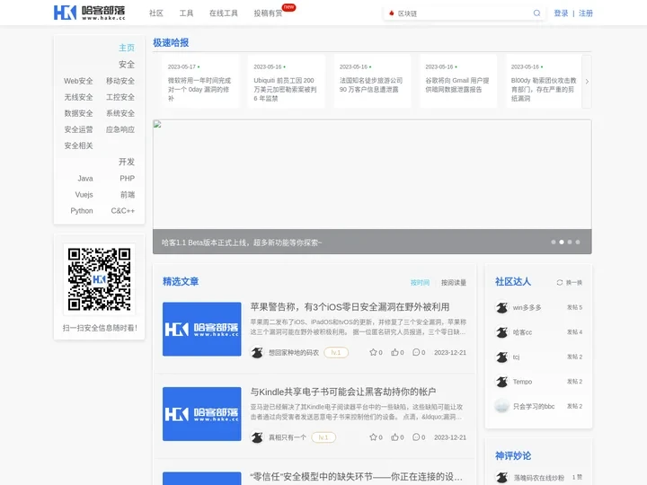Click thumbs-up icon on 苹果警告称 article
Image resolution: width=647 pixels, height=485 pixels.
[394, 352]
